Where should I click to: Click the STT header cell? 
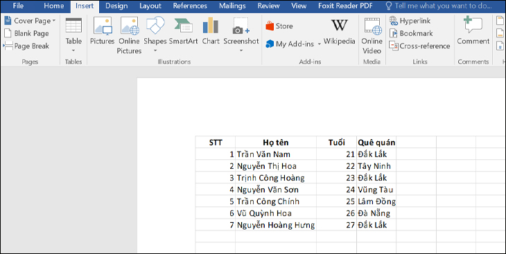(x=216, y=143)
